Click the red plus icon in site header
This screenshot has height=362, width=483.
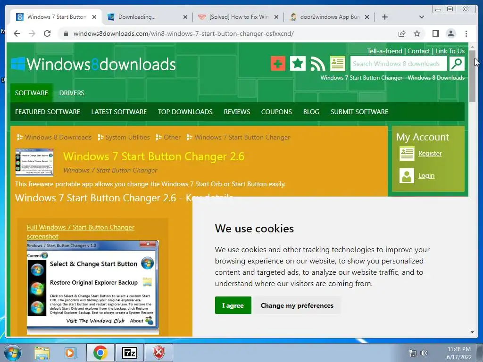coord(278,64)
